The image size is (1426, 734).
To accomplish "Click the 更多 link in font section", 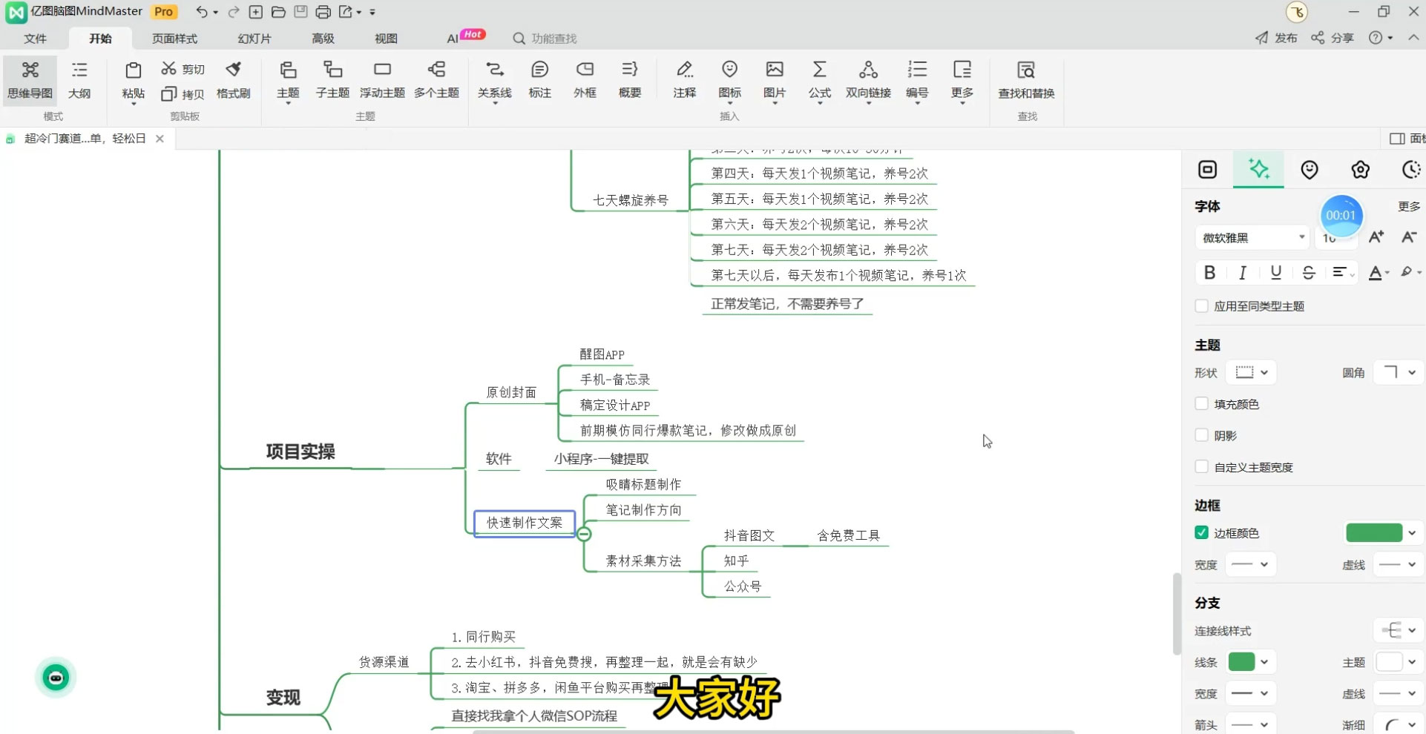I will 1409,206.
